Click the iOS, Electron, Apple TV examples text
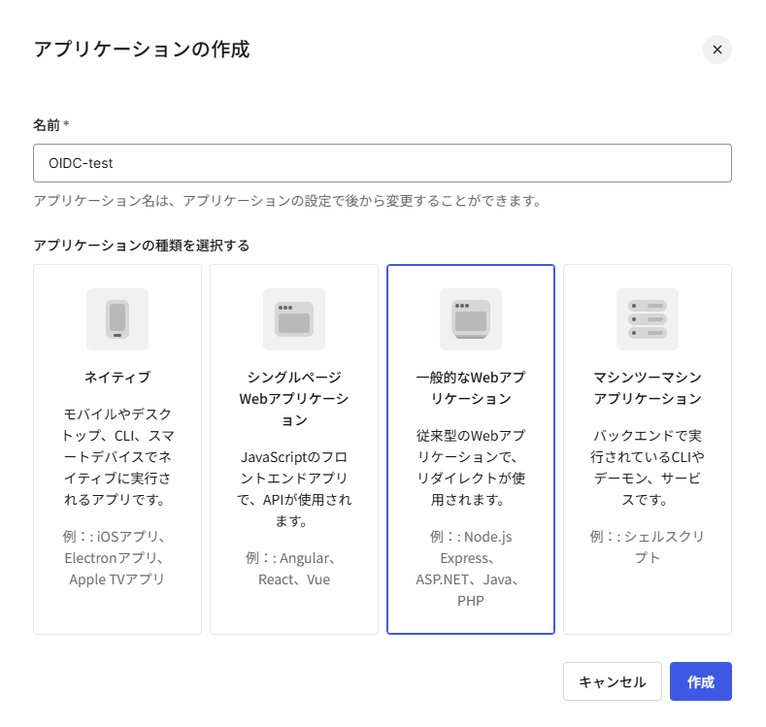 point(117,558)
